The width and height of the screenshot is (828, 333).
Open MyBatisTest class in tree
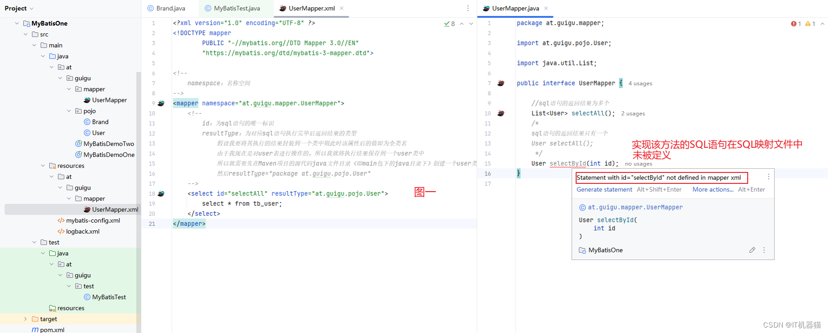[105, 297]
